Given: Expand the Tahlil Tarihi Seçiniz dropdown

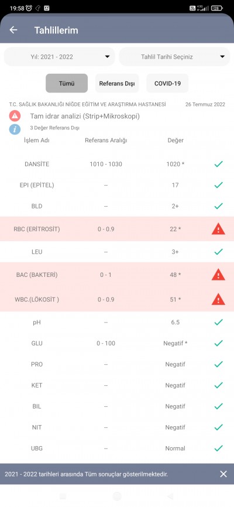Looking at the screenshot, I should tap(174, 57).
